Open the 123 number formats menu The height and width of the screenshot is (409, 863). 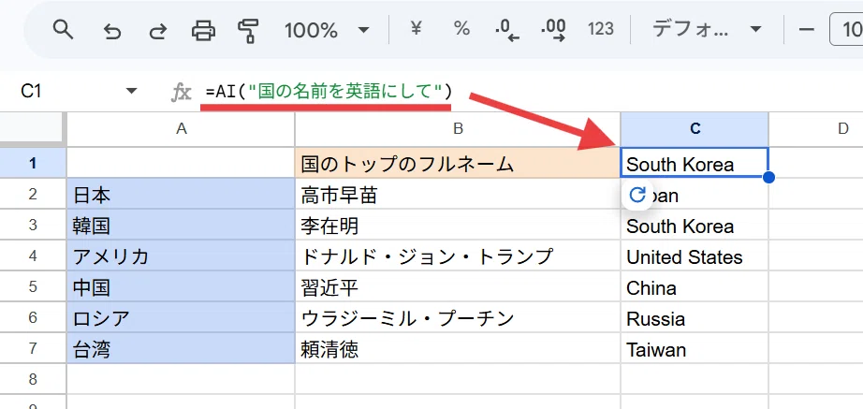click(x=601, y=29)
